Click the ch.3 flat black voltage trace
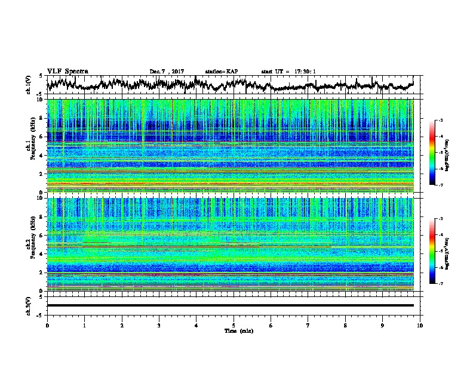Image resolution: width=473 pixels, height=365 pixels. pyautogui.click(x=230, y=305)
